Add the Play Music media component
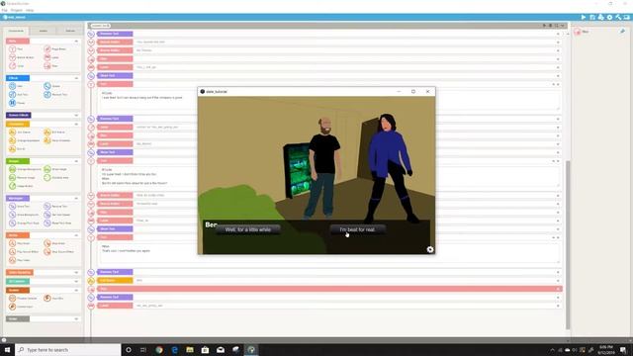The image size is (633, 356). 20,243
